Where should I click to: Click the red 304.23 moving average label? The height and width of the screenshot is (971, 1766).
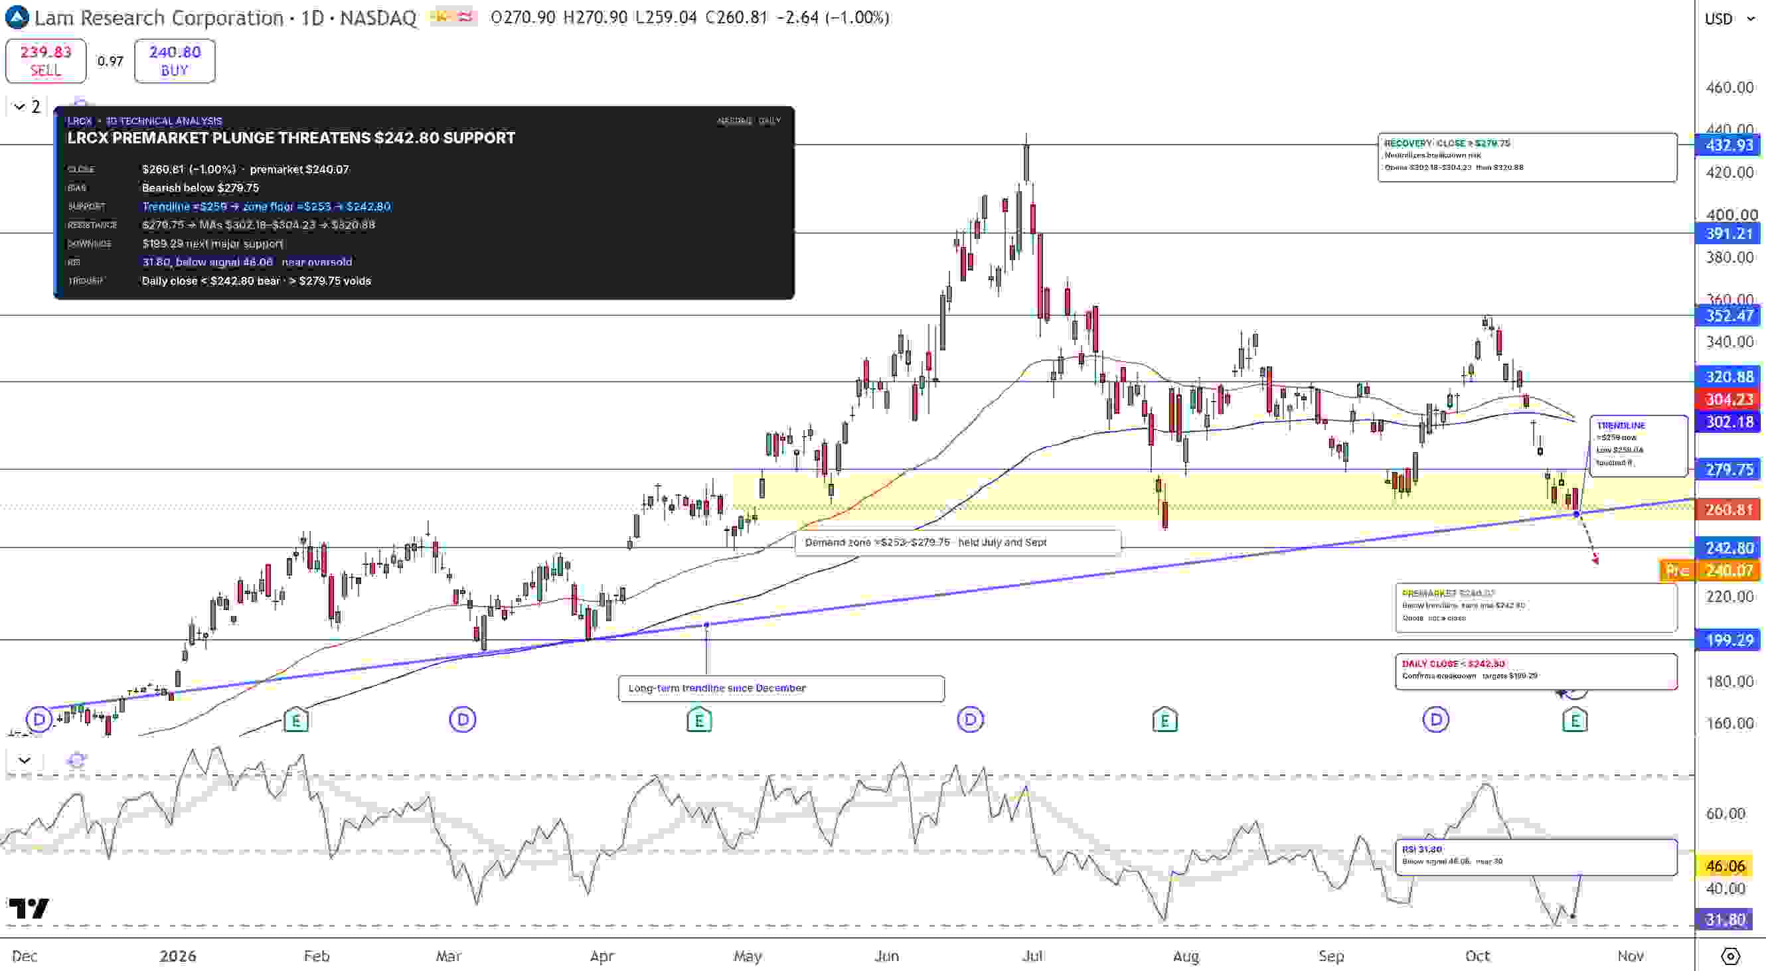1728,399
